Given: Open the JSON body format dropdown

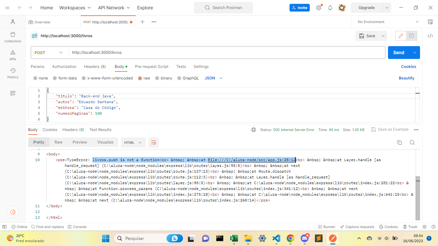Looking at the screenshot, I should pyautogui.click(x=214, y=78).
